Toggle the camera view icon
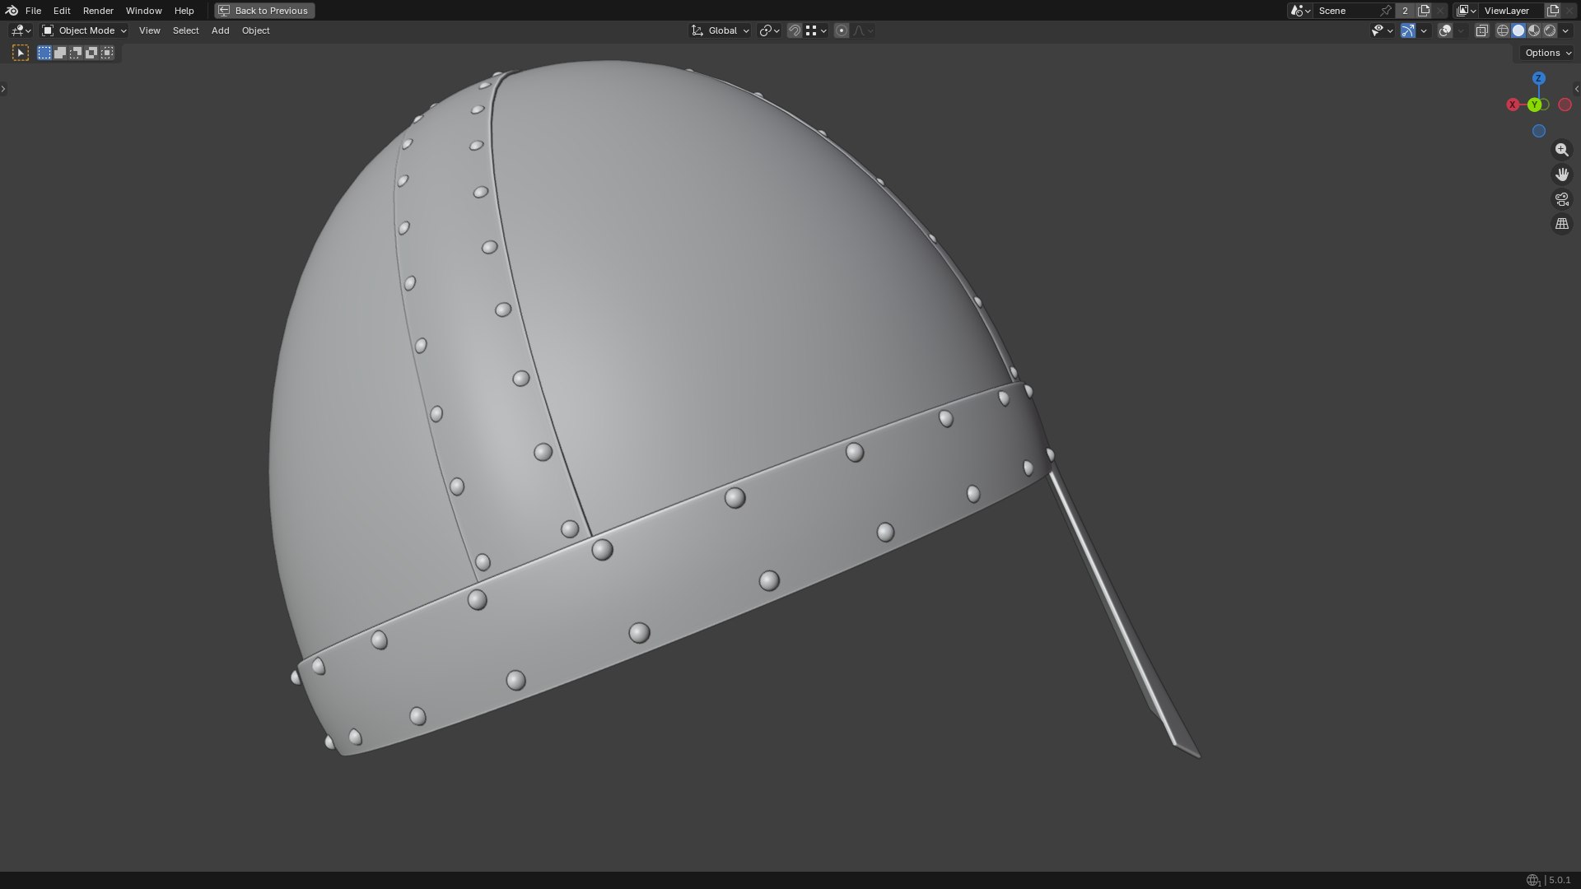The image size is (1581, 889). click(x=1561, y=199)
